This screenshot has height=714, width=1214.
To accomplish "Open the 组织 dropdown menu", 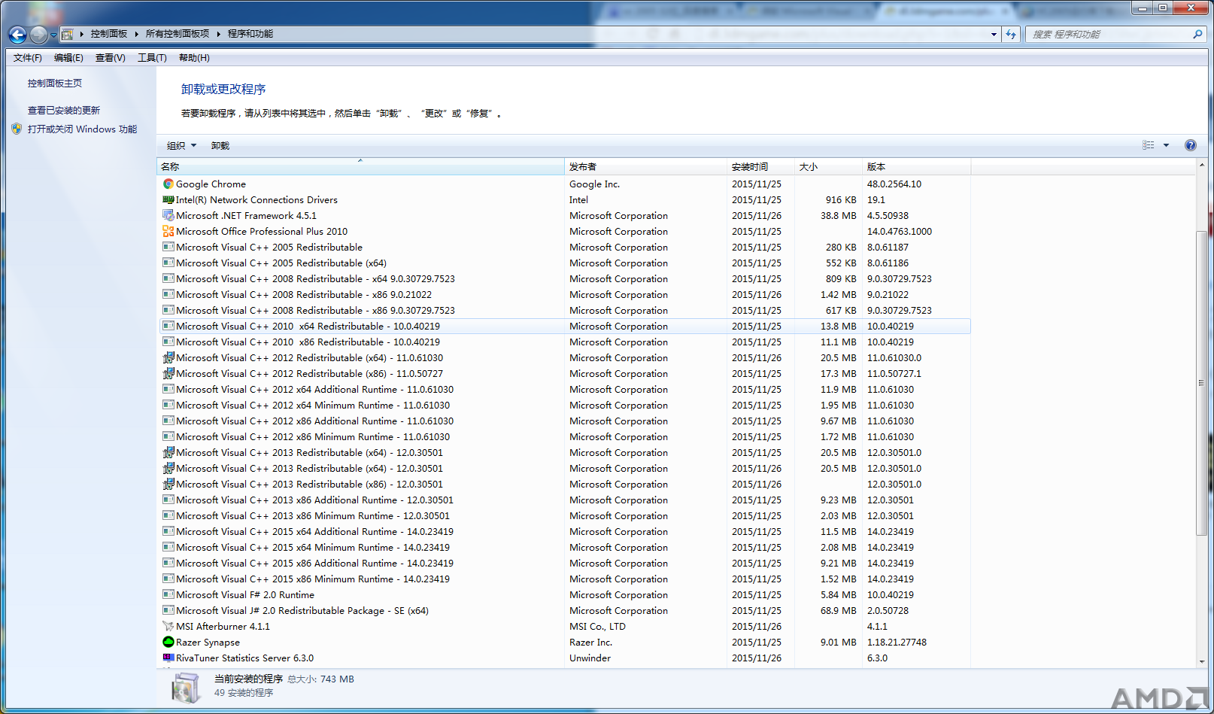I will point(181,146).
